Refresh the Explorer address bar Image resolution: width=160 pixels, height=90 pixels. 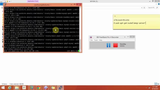coord(144,8)
